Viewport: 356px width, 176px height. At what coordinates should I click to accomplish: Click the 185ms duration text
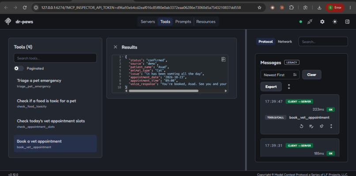tap(318, 154)
